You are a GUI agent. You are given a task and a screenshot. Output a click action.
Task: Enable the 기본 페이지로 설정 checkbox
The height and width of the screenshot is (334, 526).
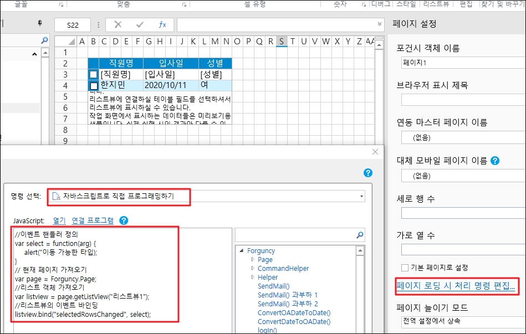[x=405, y=268]
